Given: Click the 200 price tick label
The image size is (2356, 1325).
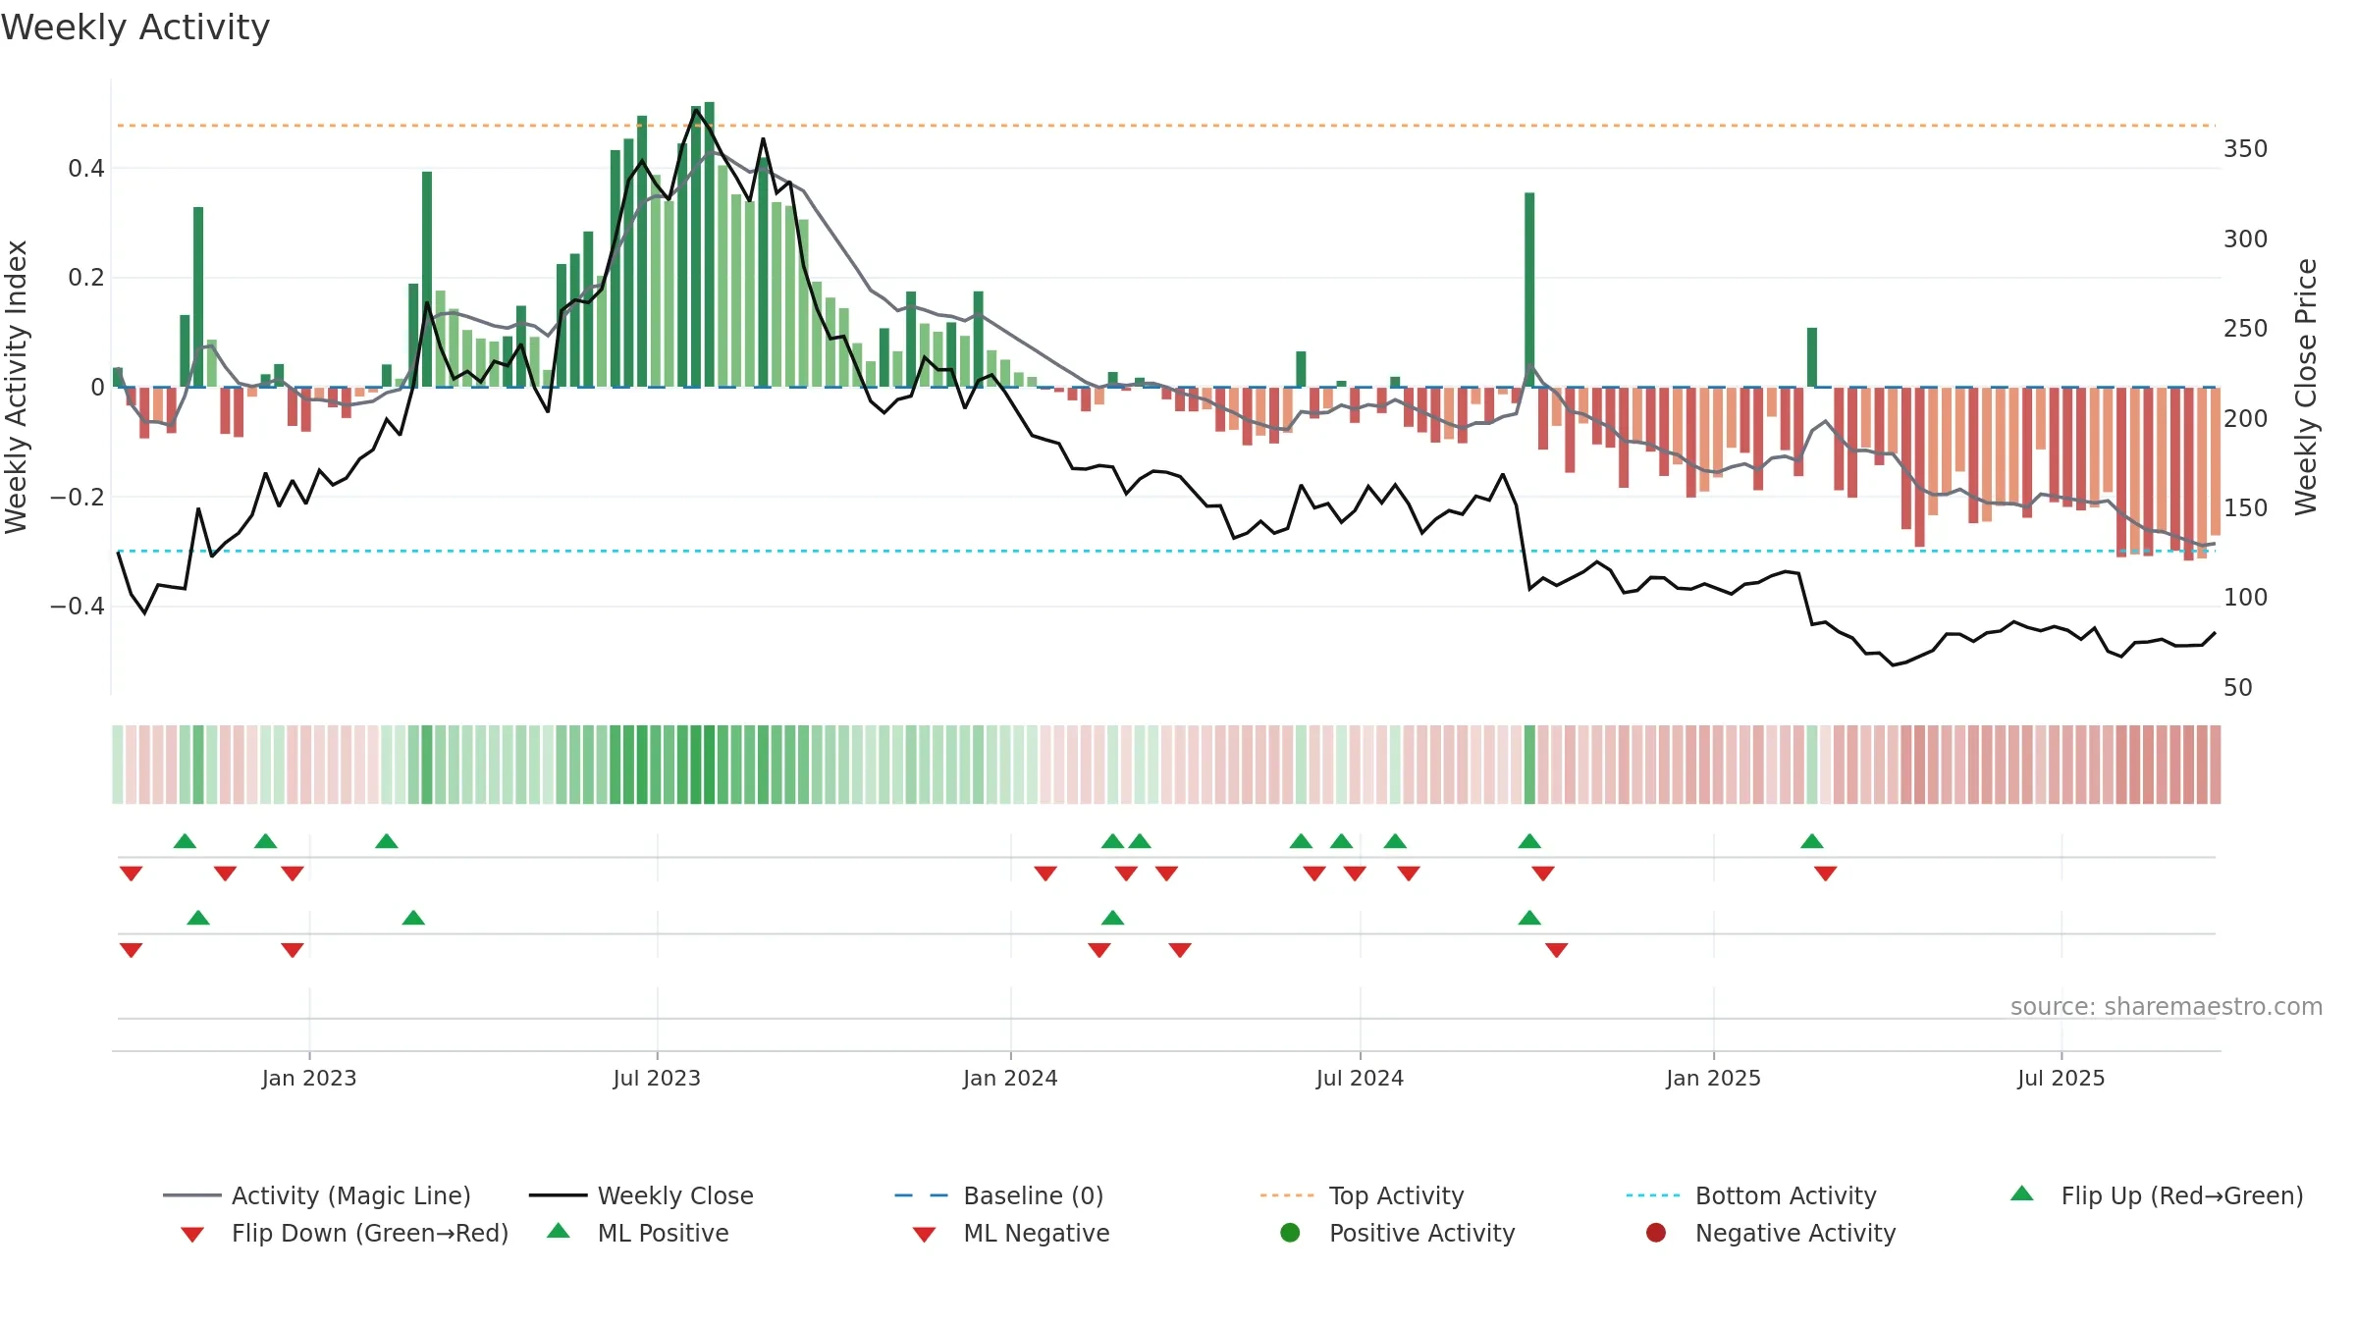Looking at the screenshot, I should (2245, 419).
